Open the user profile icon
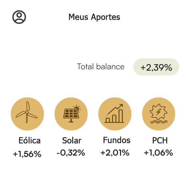Image resolution: width=186 pixels, height=174 pixels. [x=19, y=17]
